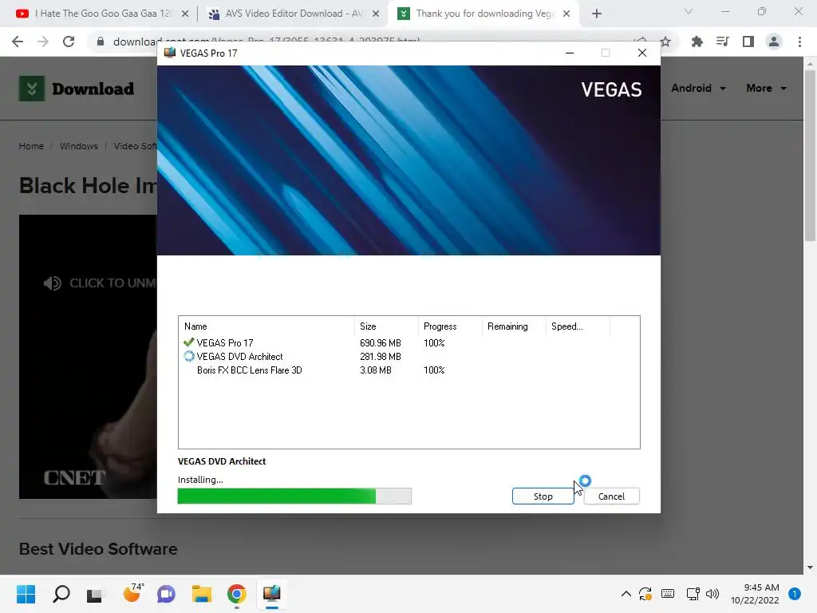This screenshot has height=613, width=817.
Task: Select the Boris FX BCC Lens Flare 3D row
Action: pyautogui.click(x=409, y=370)
